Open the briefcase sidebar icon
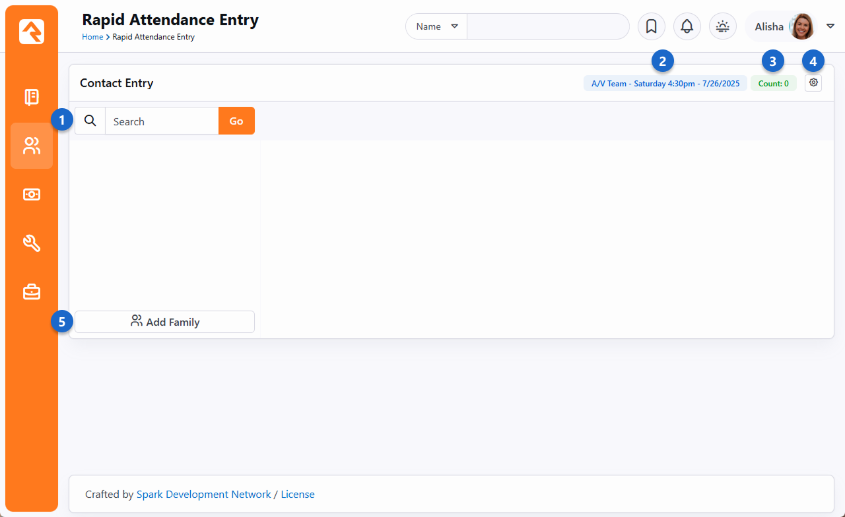Screen dimensions: 845x517 point(32,291)
